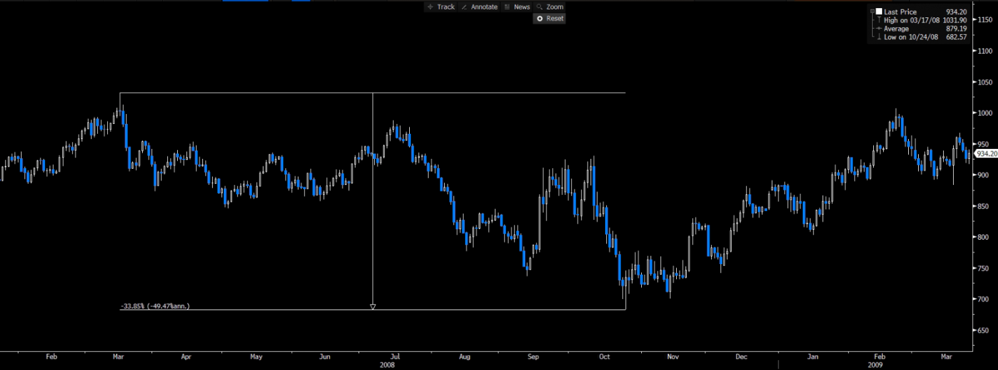This screenshot has height=370, width=998.
Task: Click the 1000 label on price axis
Action: [x=985, y=113]
